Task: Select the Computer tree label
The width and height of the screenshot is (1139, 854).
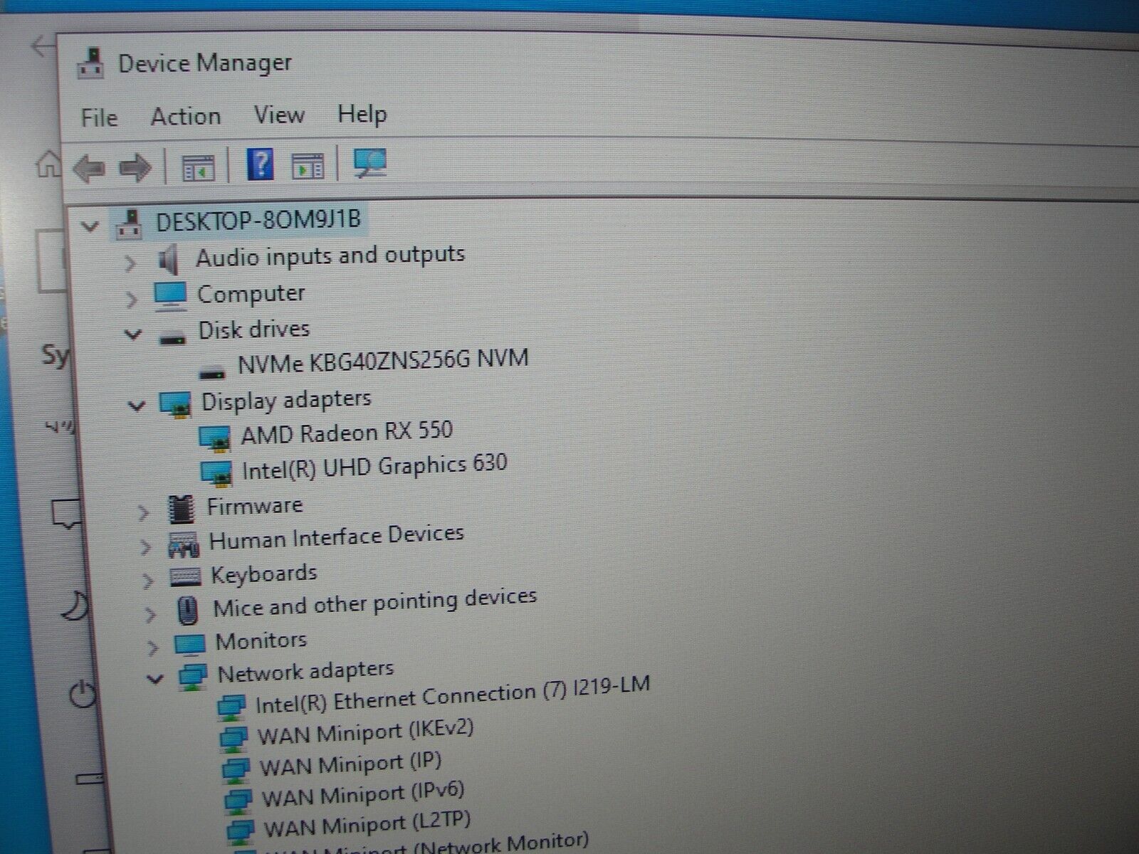Action: (x=251, y=293)
